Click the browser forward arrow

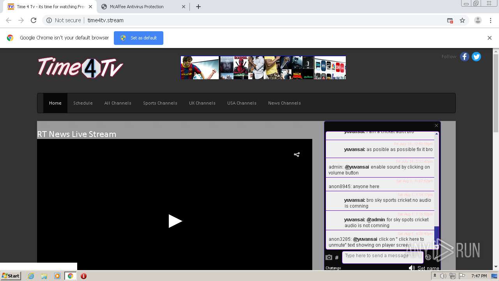[x=21, y=20]
